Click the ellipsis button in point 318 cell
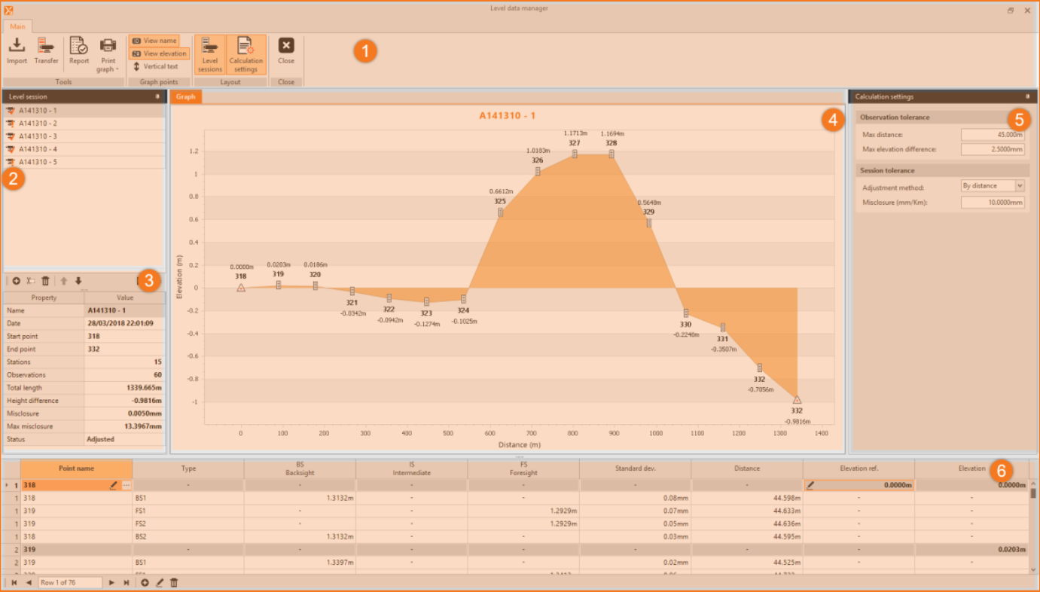This screenshot has height=592, width=1040. [127, 485]
